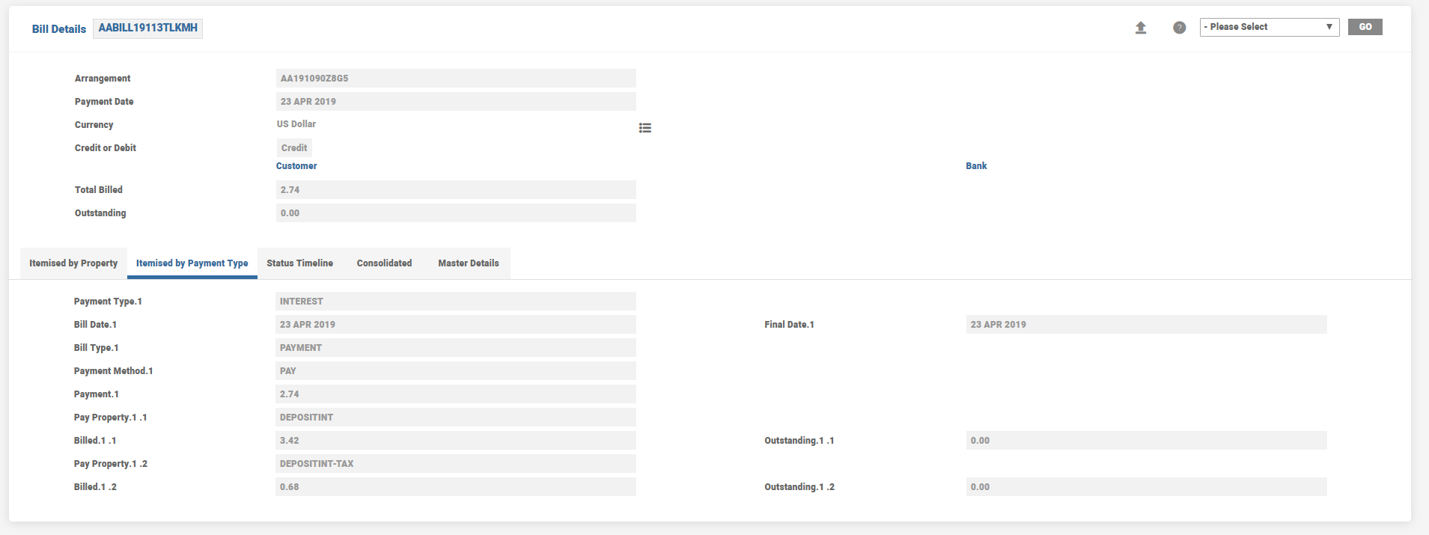Click the Arrangement field AA191090Z8G5

pyautogui.click(x=455, y=79)
